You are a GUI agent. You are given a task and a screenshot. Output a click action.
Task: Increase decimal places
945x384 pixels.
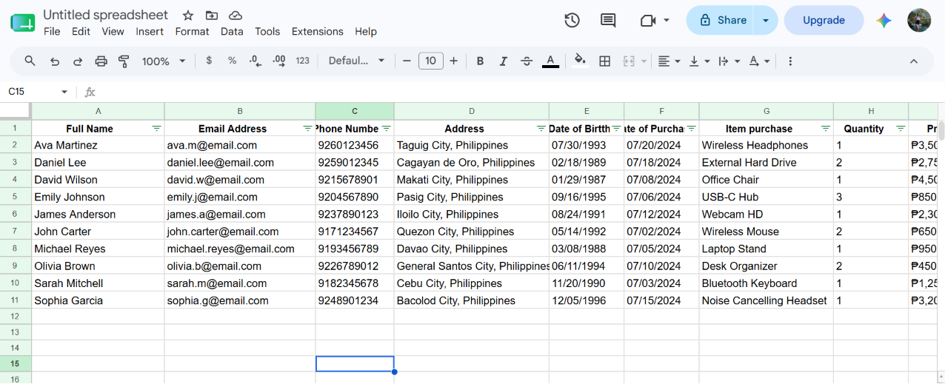(279, 61)
